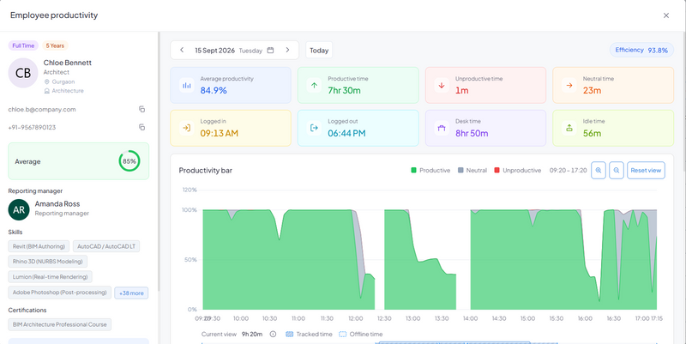Click the Reset view button
Image resolution: width=686 pixels, height=344 pixels.
point(646,170)
